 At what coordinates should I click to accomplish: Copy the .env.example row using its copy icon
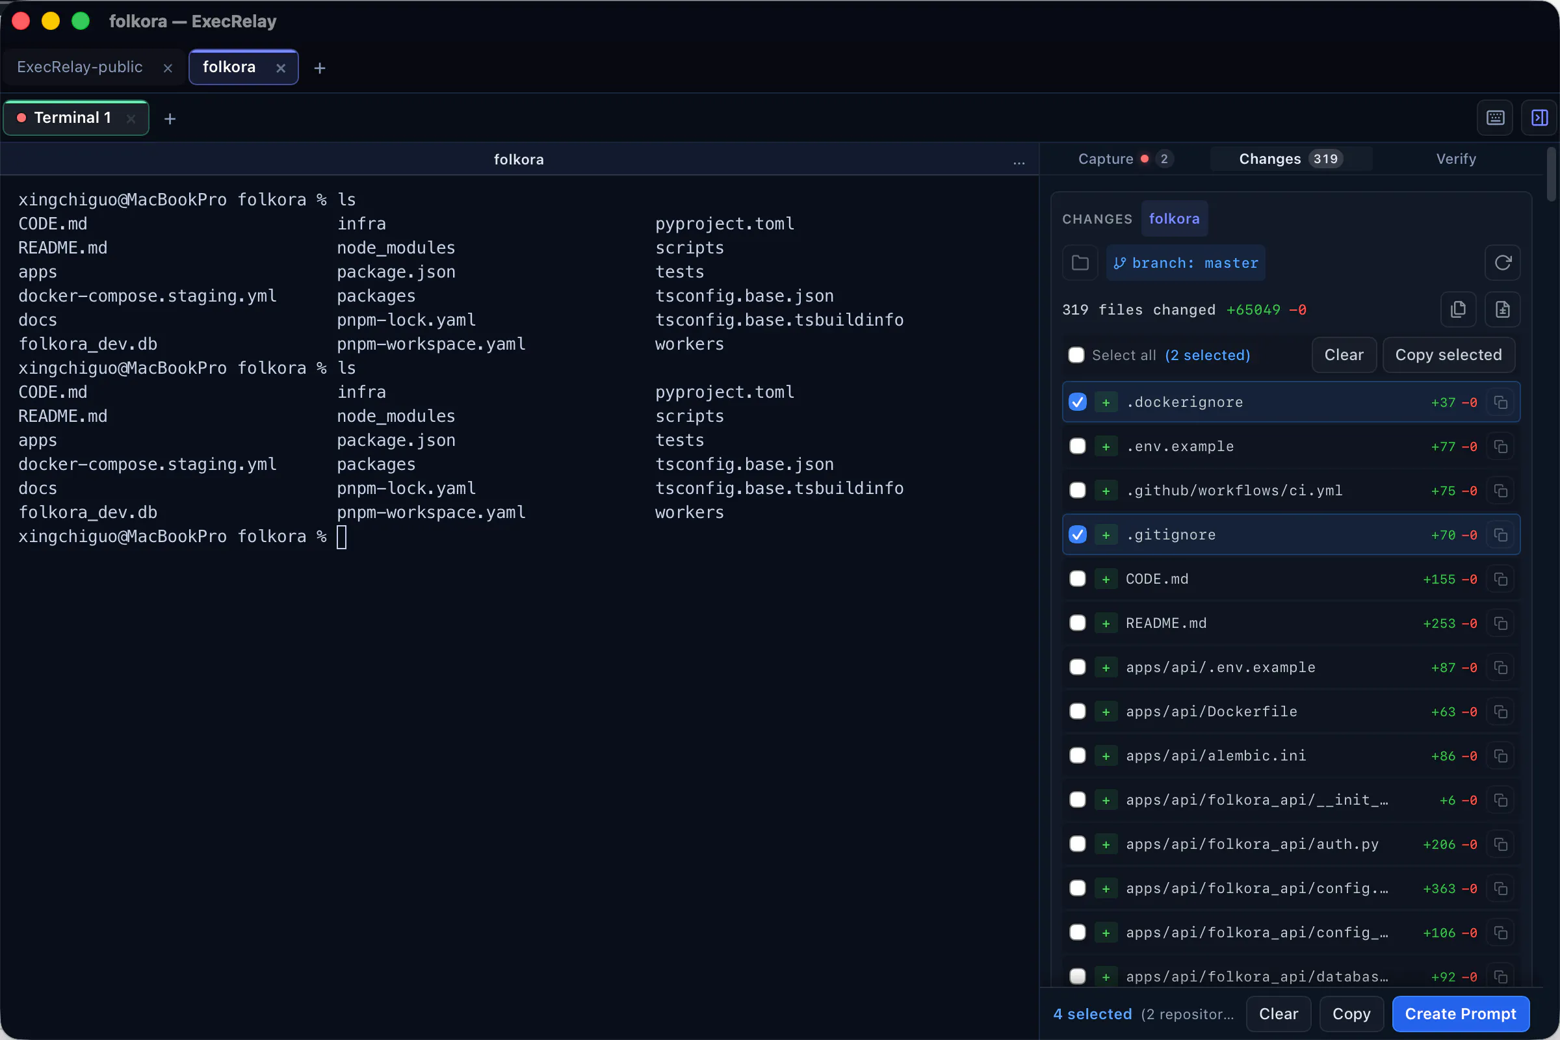(x=1500, y=447)
